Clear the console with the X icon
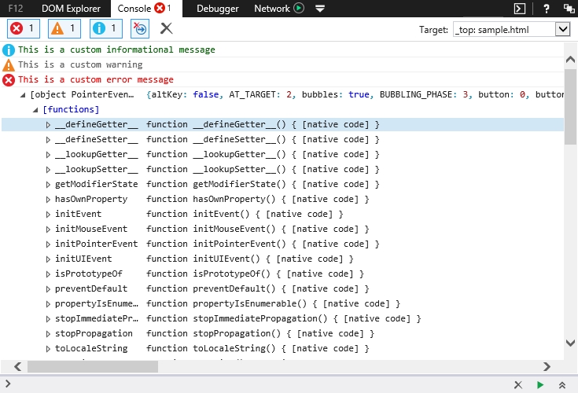The width and height of the screenshot is (578, 393). 166,28
